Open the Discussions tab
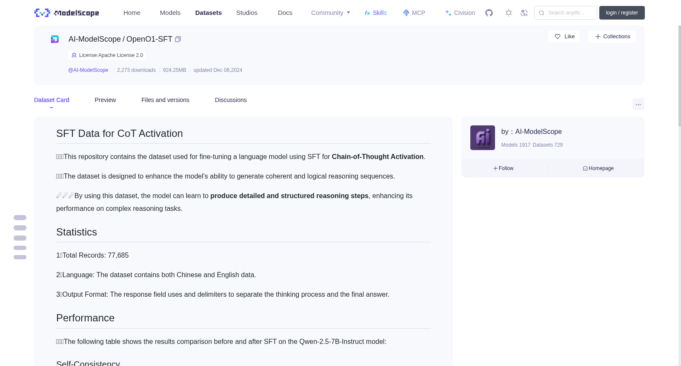This screenshot has height=366, width=681. (231, 100)
